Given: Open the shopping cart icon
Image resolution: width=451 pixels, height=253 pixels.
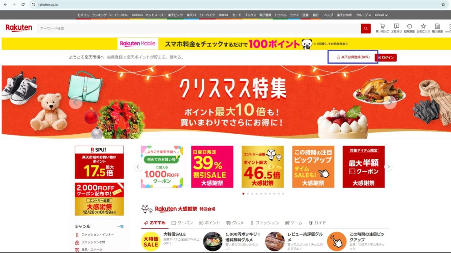Looking at the screenshot, I should 382,28.
